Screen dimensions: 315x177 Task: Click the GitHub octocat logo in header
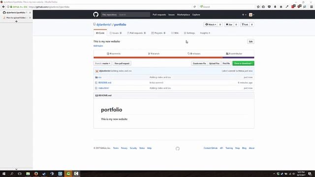(95, 14)
